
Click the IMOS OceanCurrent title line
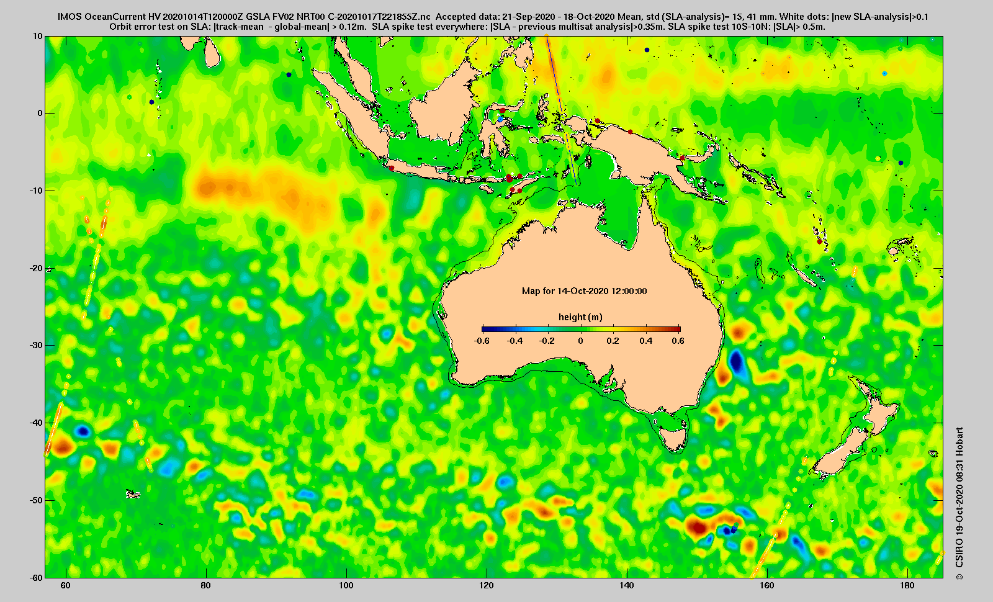tap(493, 17)
